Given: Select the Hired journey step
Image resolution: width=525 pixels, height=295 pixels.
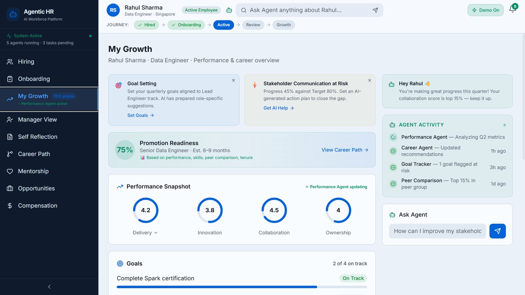Looking at the screenshot, I should coord(147,25).
